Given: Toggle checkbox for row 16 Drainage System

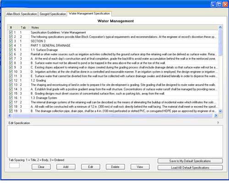Looking at the screenshot, I should 11,98.
